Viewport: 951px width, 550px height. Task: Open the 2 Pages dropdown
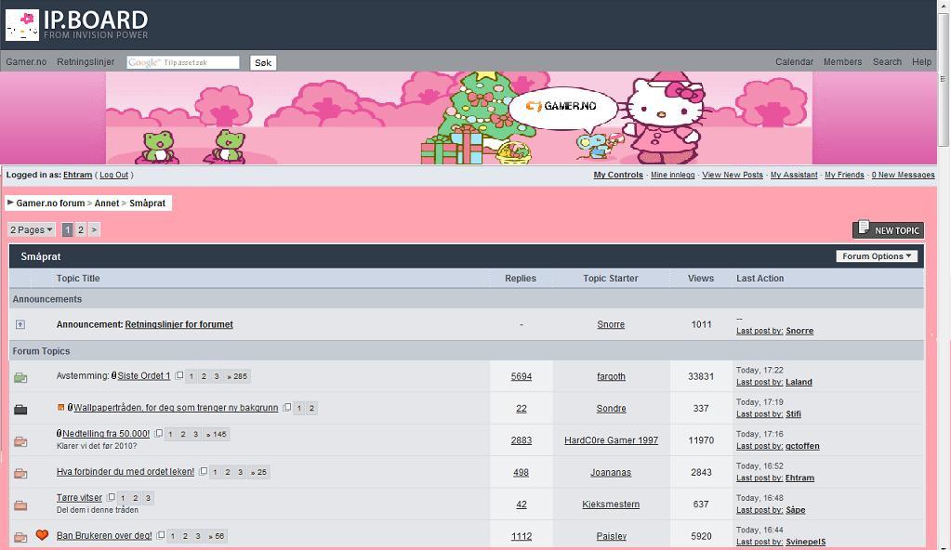(x=31, y=229)
